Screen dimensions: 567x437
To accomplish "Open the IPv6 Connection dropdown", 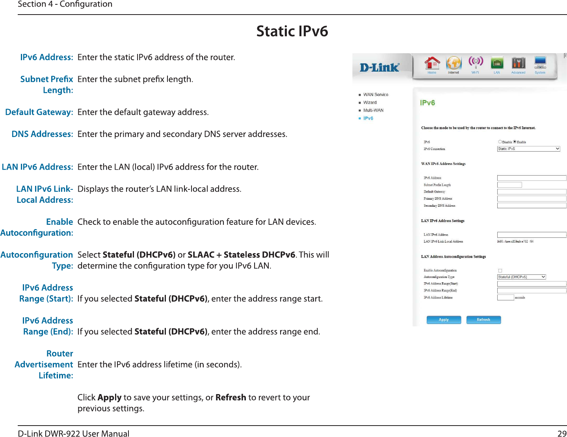I will (528, 149).
